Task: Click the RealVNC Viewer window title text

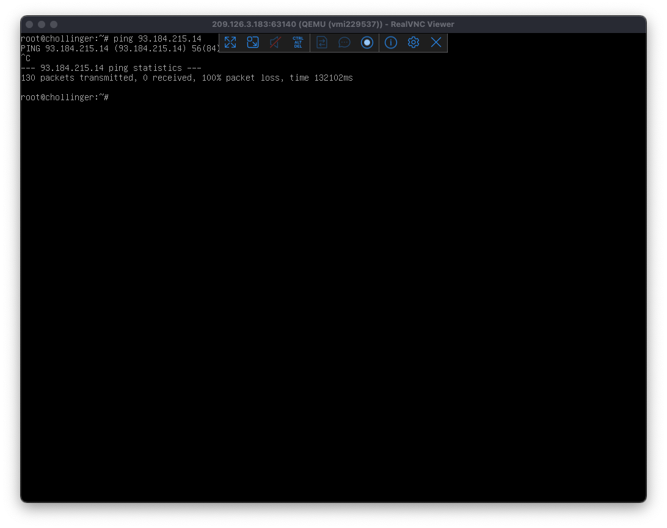Action: point(333,24)
